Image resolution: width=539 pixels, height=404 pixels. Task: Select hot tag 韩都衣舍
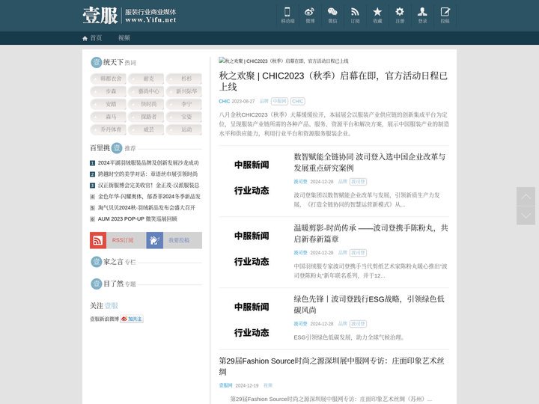109,79
